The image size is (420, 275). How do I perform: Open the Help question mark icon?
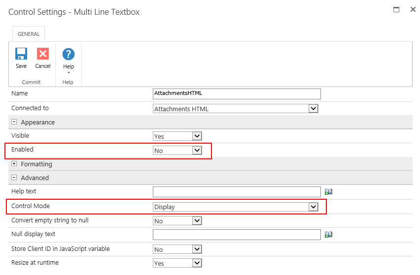click(69, 54)
